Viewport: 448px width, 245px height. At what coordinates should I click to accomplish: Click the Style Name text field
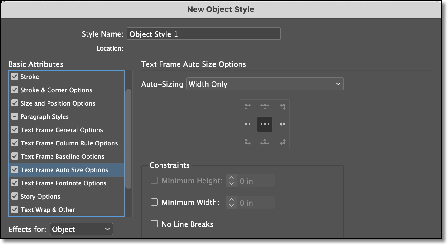coord(203,34)
